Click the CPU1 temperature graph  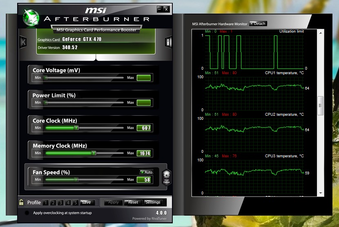(x=254, y=93)
